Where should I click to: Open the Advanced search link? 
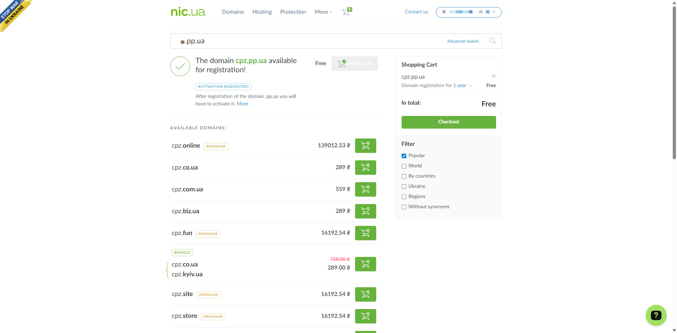463,41
